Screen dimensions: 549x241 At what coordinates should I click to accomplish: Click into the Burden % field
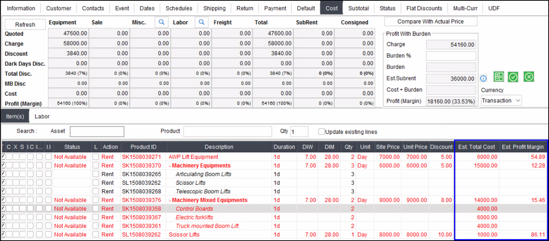(451, 56)
